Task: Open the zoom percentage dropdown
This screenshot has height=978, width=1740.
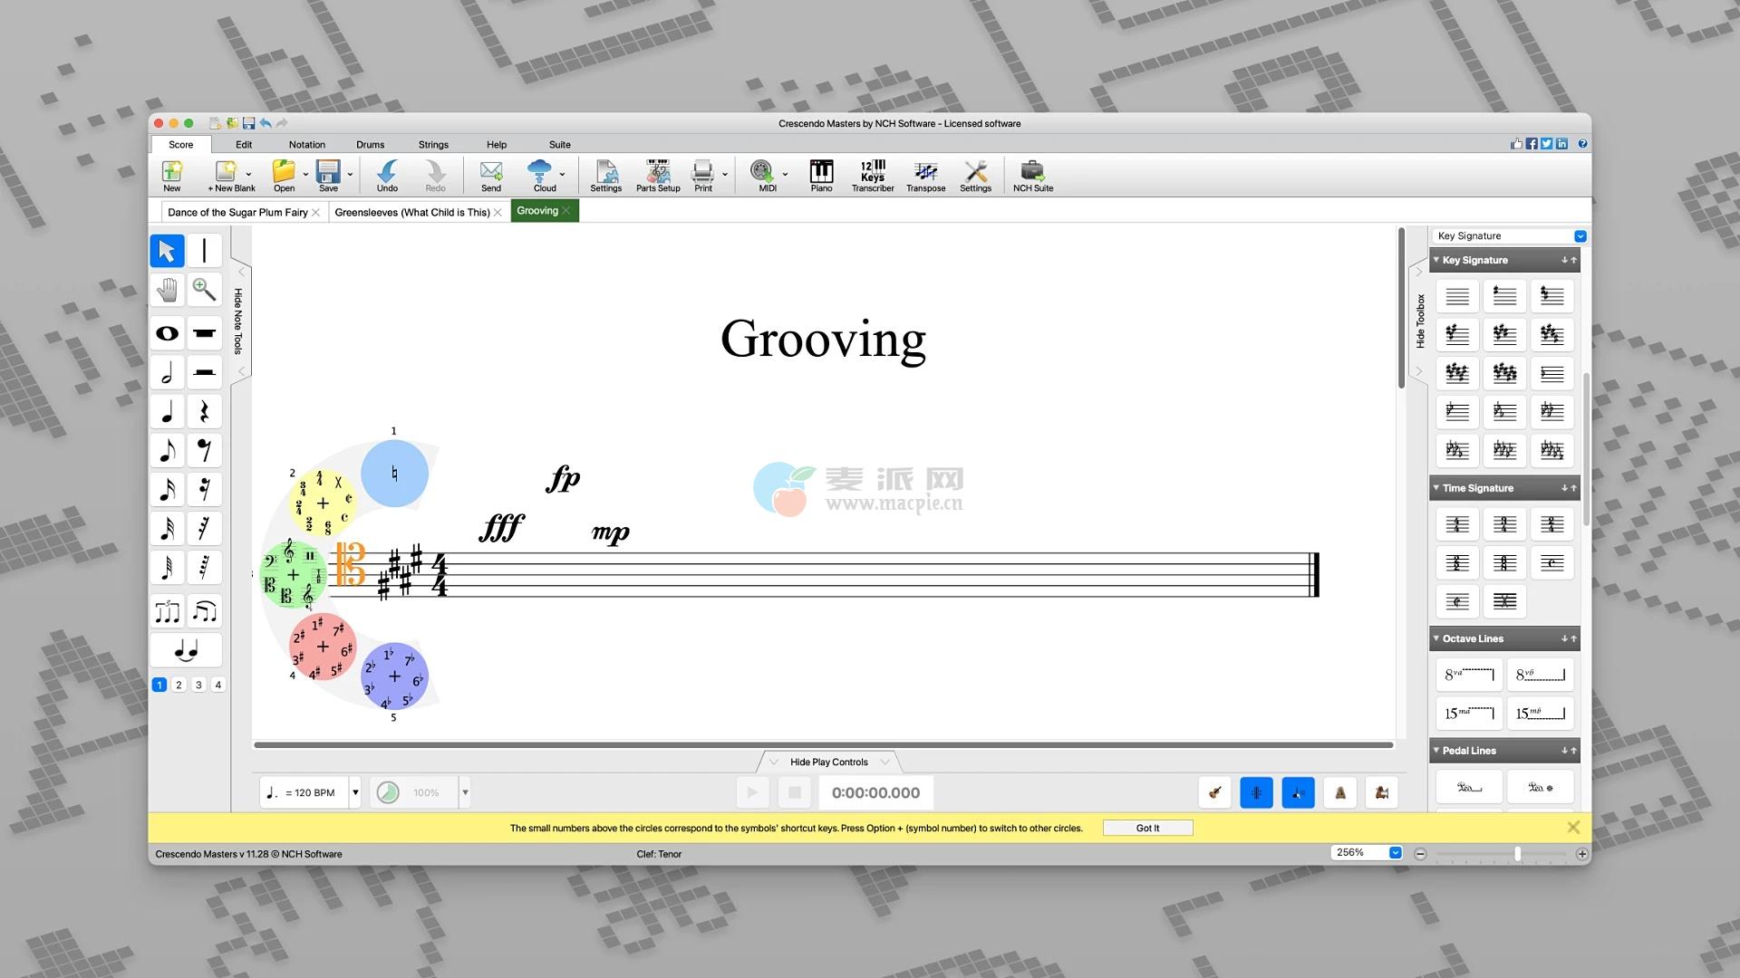Action: click(1395, 853)
